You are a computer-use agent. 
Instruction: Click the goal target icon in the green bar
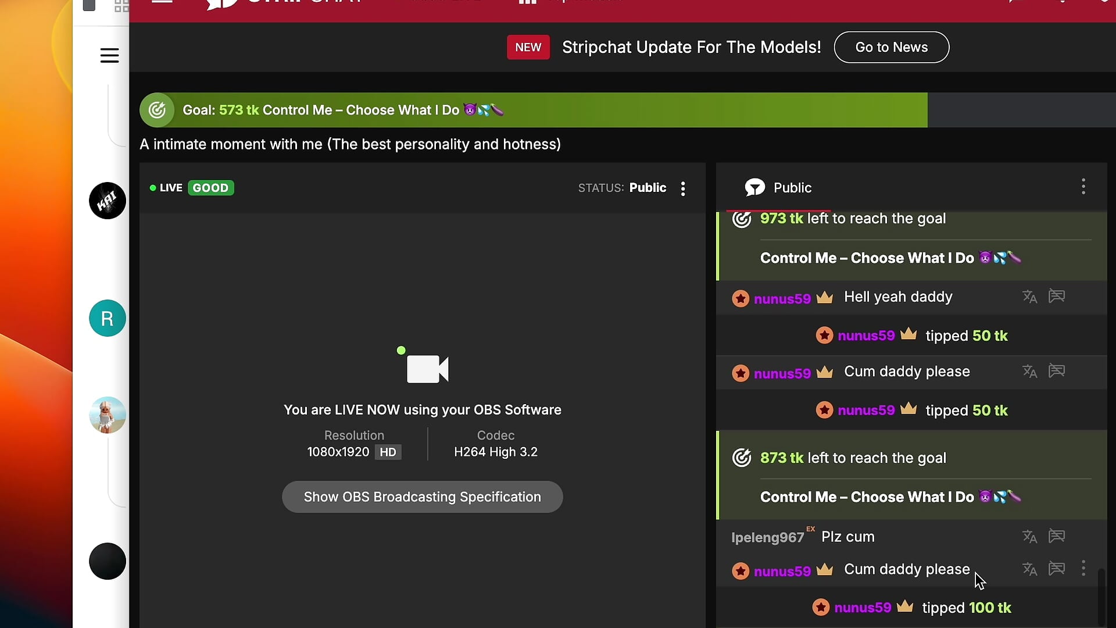click(x=157, y=110)
